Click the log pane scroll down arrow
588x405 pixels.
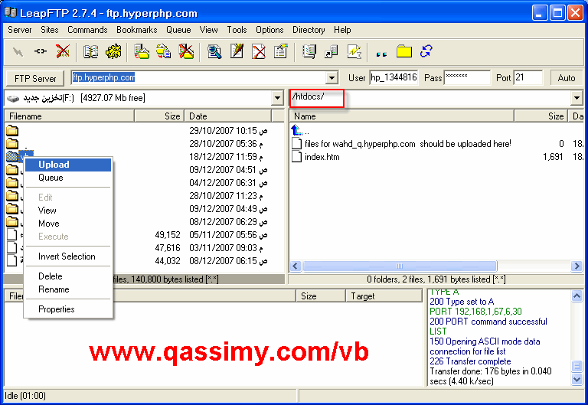point(577,380)
